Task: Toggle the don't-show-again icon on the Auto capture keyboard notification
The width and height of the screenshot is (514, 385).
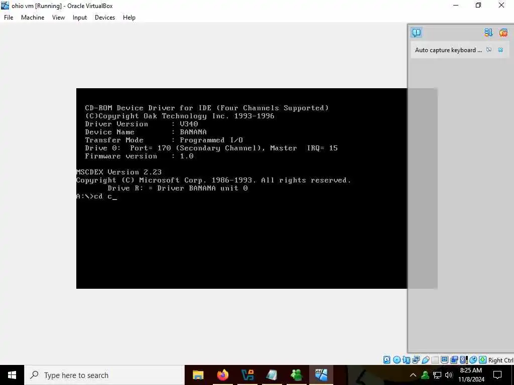Action: click(489, 50)
